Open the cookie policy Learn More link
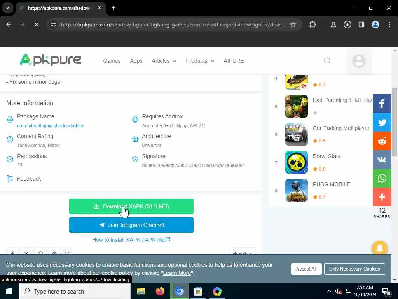Screen dimensions: 398x299 click(177, 273)
